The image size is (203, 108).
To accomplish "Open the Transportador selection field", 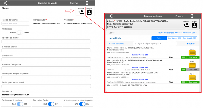I will tap(47, 24).
